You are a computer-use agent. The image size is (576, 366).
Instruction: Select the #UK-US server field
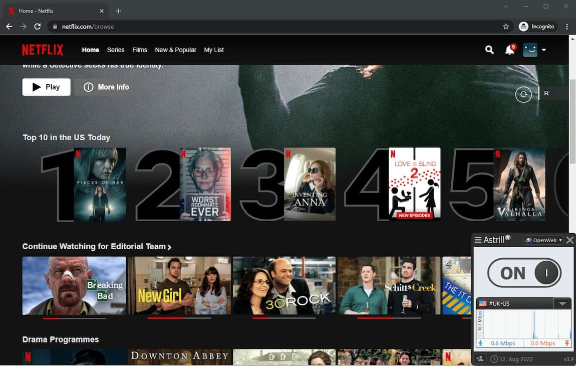coord(515,303)
